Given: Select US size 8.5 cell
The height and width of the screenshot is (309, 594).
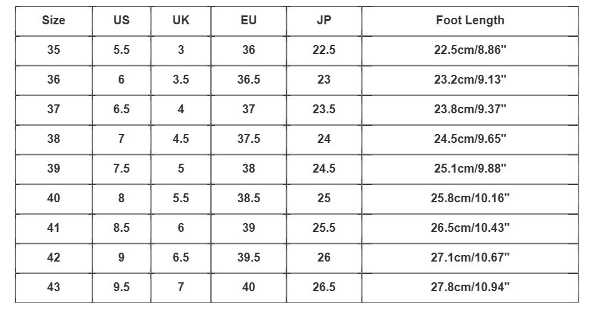Looking at the screenshot, I should click(x=121, y=228).
